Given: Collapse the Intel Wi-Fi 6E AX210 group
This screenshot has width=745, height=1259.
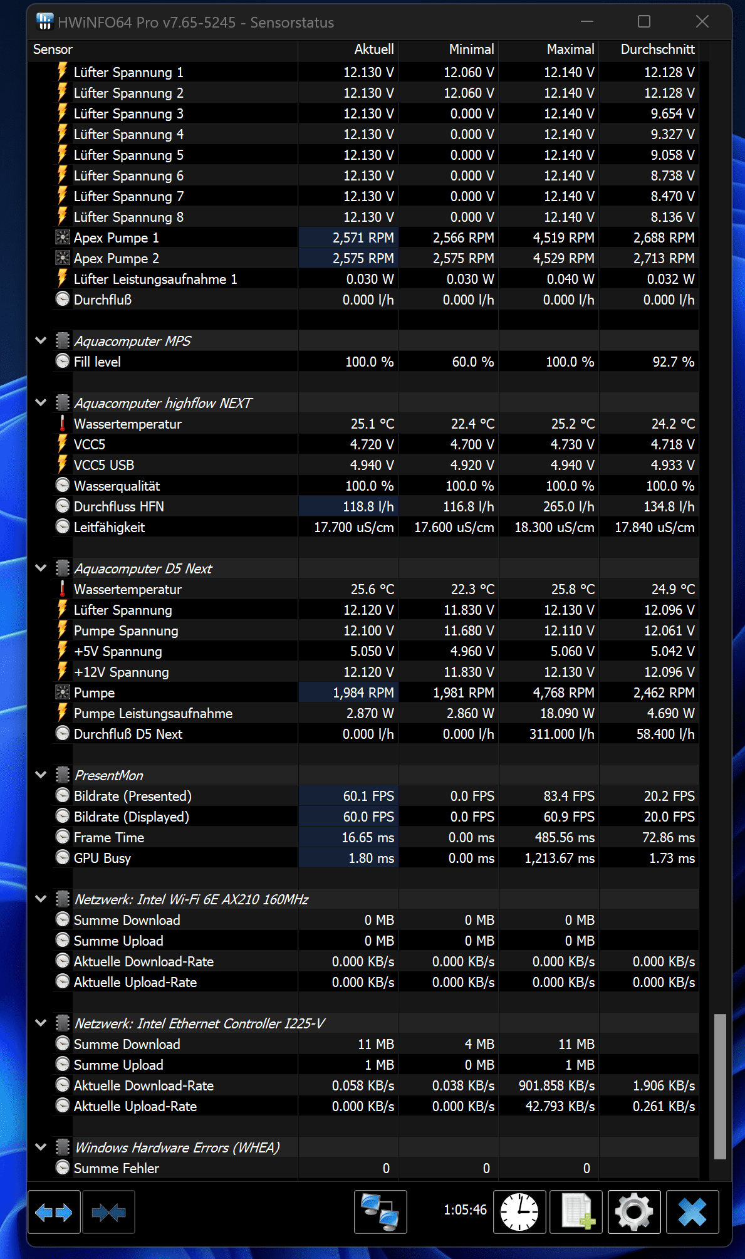Looking at the screenshot, I should (x=41, y=899).
